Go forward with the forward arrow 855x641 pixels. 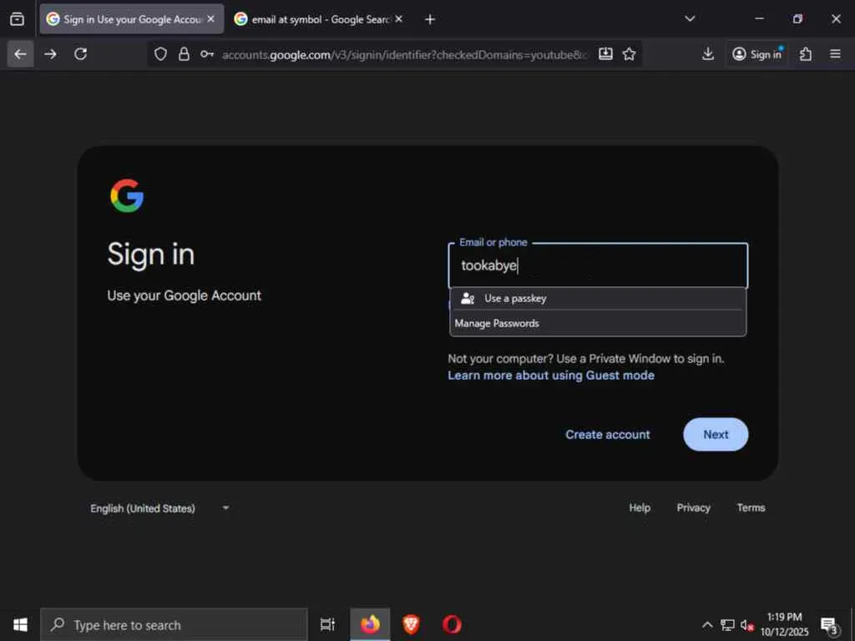tap(50, 54)
